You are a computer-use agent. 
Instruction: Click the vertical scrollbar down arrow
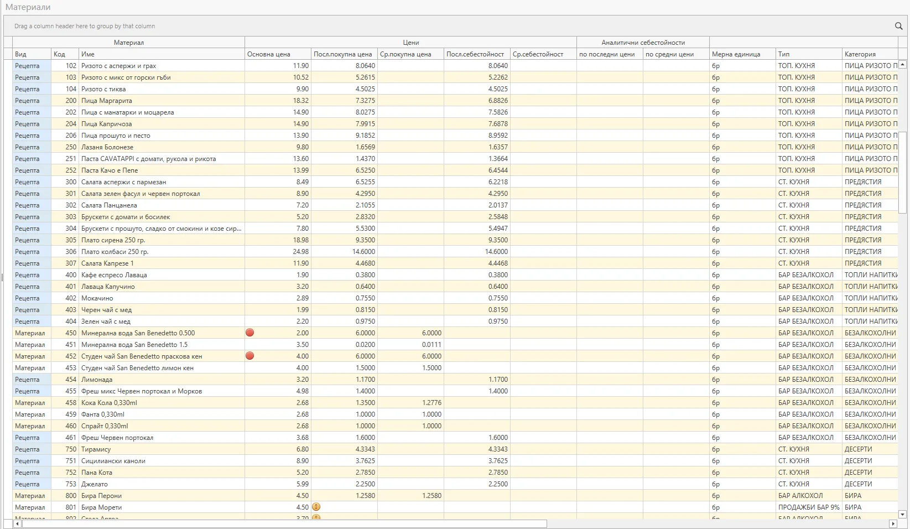[902, 514]
